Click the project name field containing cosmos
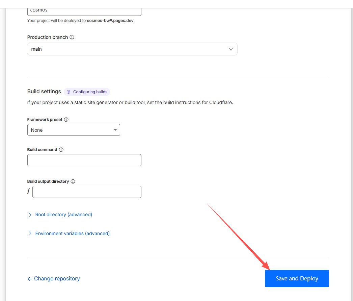The width and height of the screenshot is (353, 301). [x=84, y=10]
